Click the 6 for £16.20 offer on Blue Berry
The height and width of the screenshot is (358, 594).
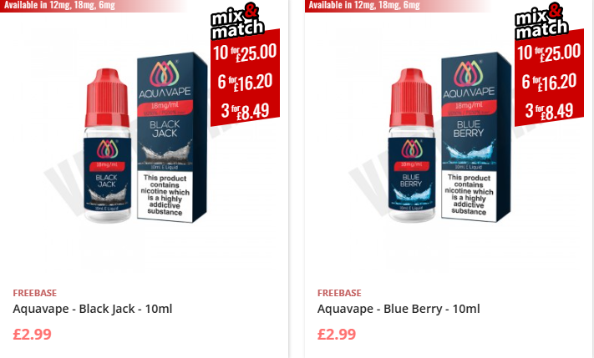click(549, 82)
